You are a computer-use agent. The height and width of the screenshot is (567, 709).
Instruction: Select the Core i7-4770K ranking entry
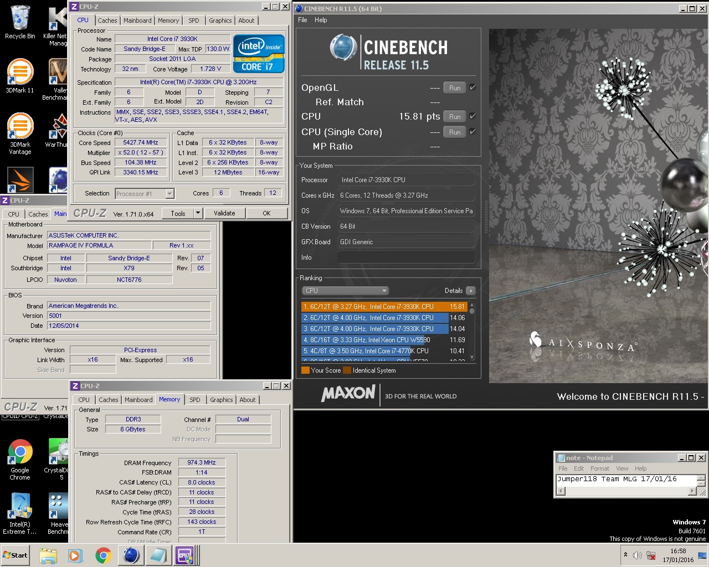click(x=384, y=350)
